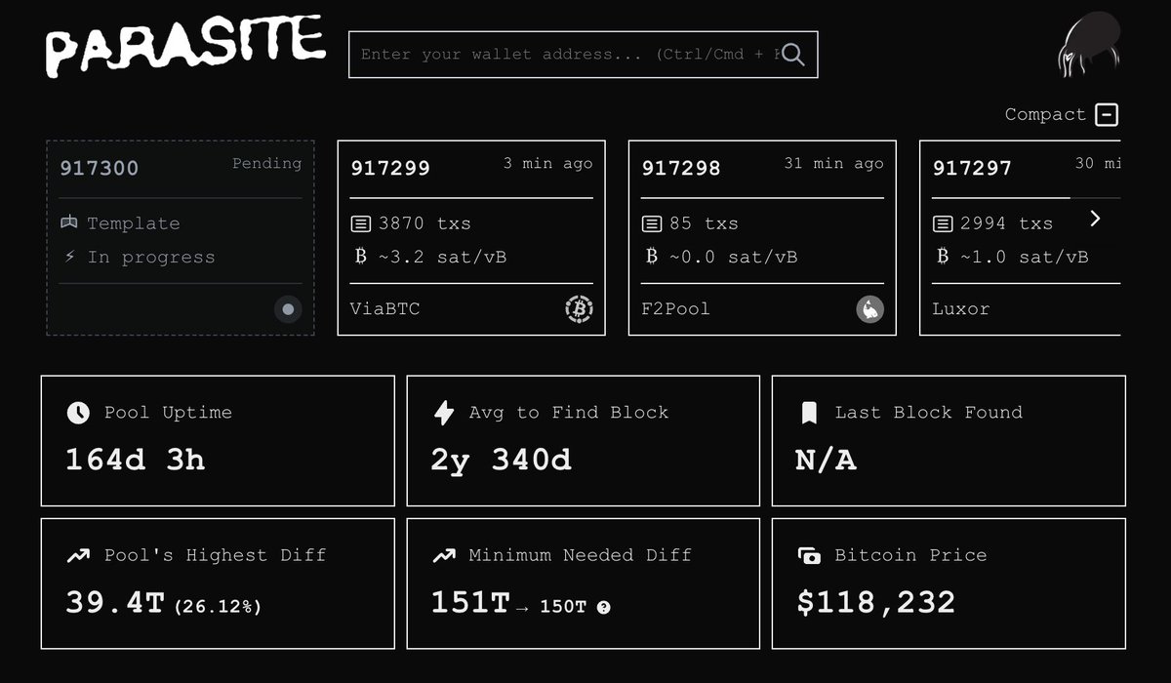Click the 39.4T highest diff value

(x=115, y=602)
